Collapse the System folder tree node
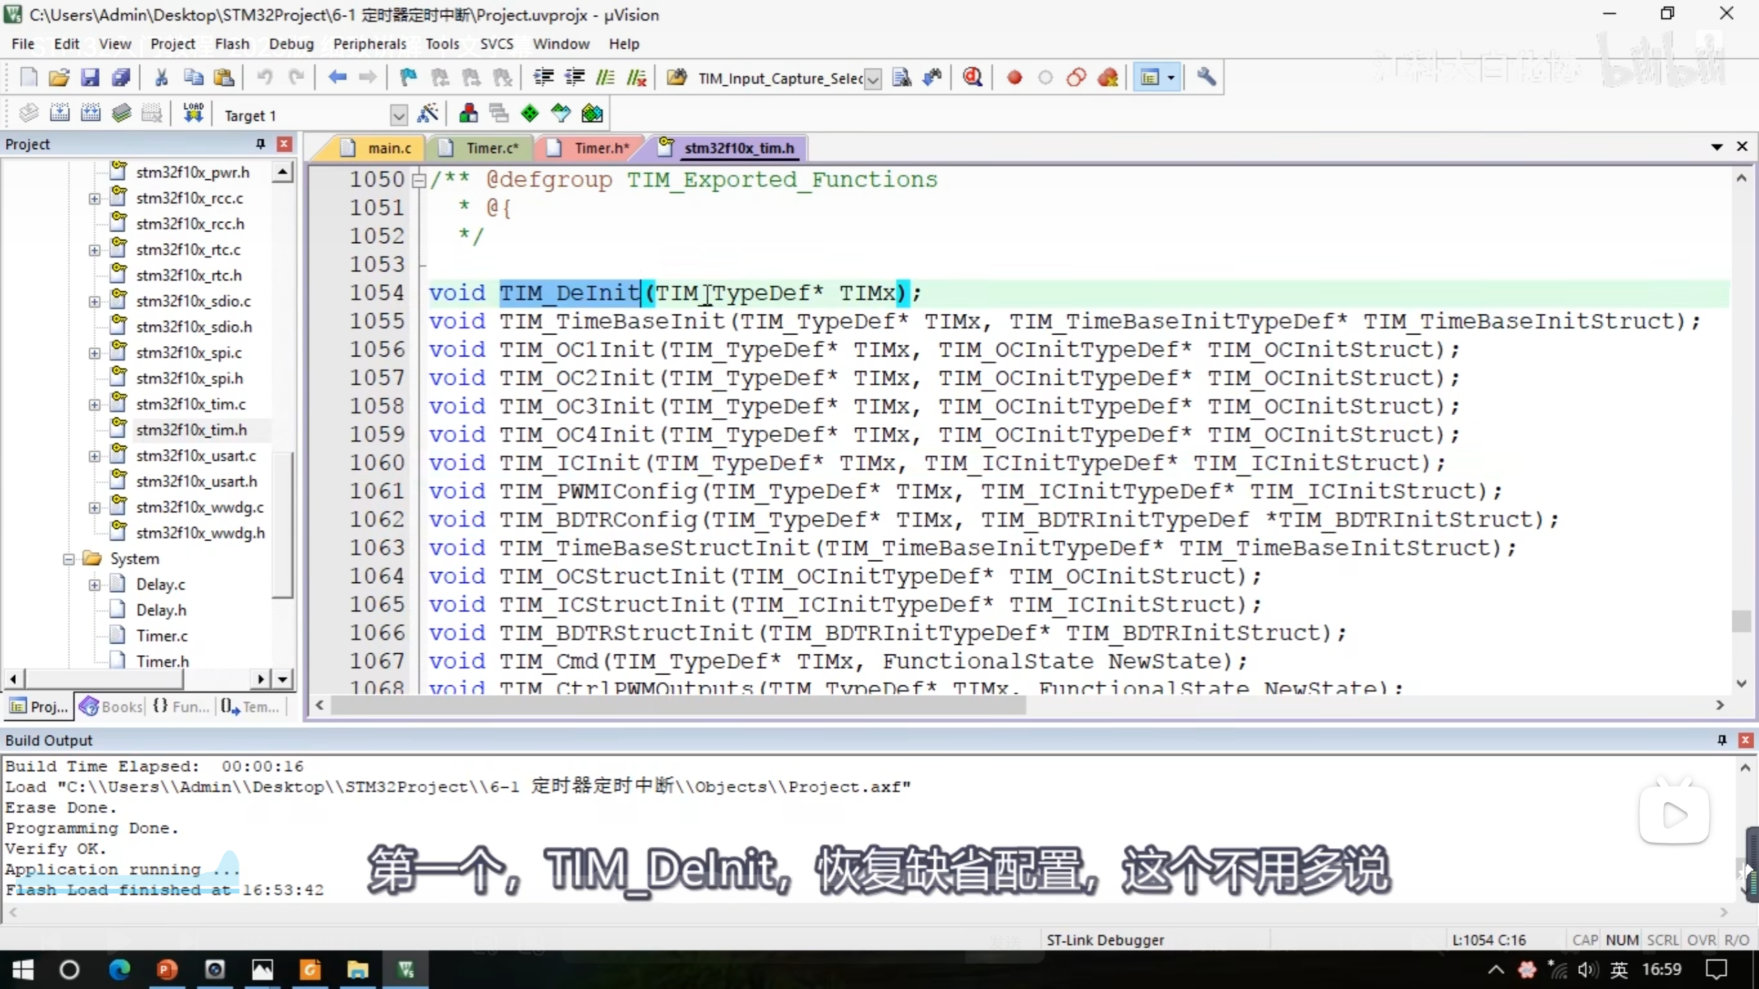The image size is (1759, 989). tap(69, 559)
